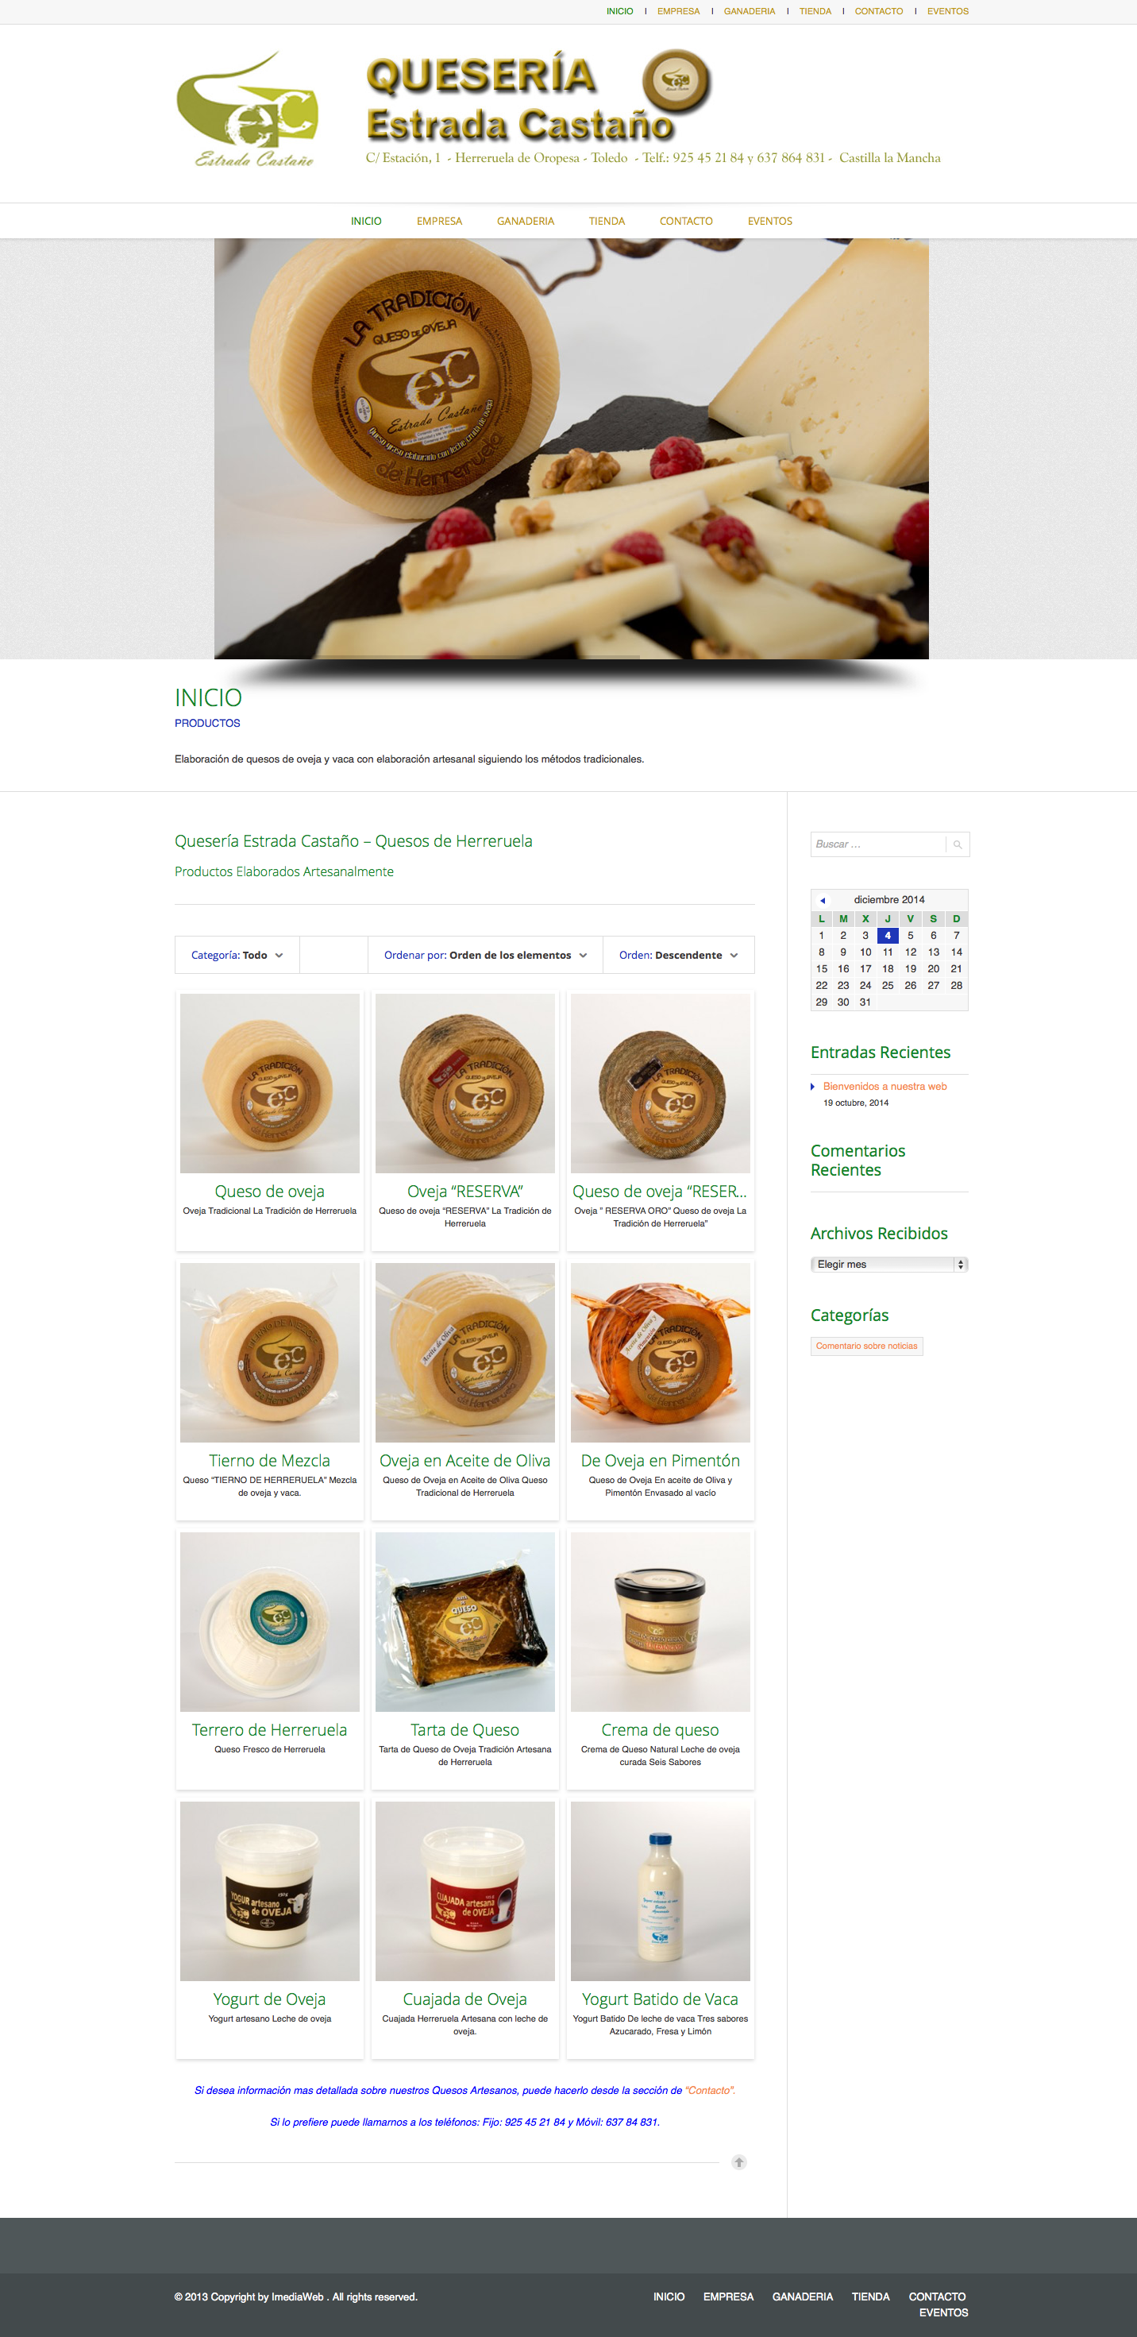The height and width of the screenshot is (2337, 1137).
Task: Open GANADERIA in the main navigation
Action: (525, 222)
